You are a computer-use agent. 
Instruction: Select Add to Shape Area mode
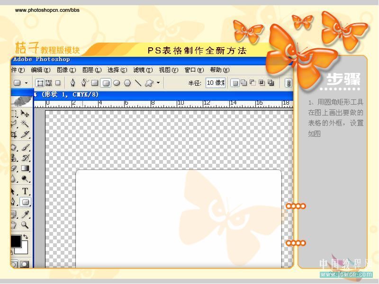(244, 83)
